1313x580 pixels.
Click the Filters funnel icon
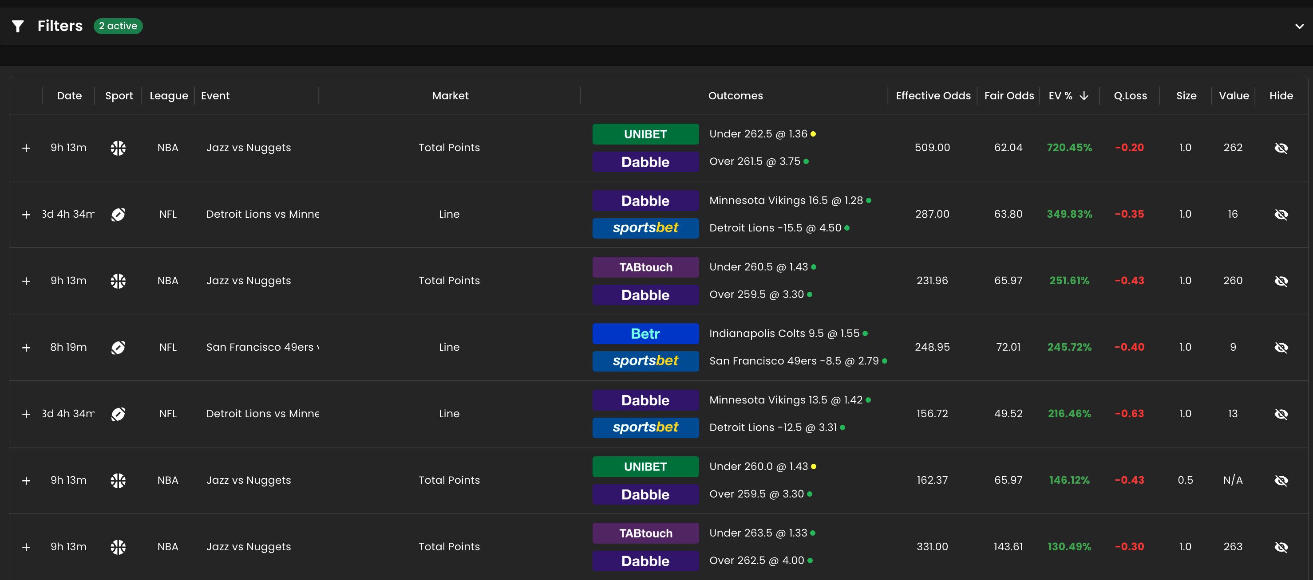(18, 26)
